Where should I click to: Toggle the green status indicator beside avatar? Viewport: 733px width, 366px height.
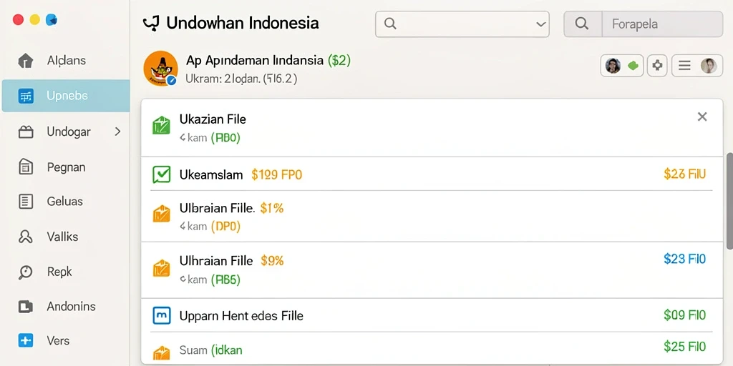[x=633, y=66]
